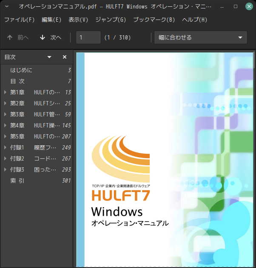Viewport: 256px width, 268px height.
Task: Expand the 第5章 outline node
Action: coord(5,136)
